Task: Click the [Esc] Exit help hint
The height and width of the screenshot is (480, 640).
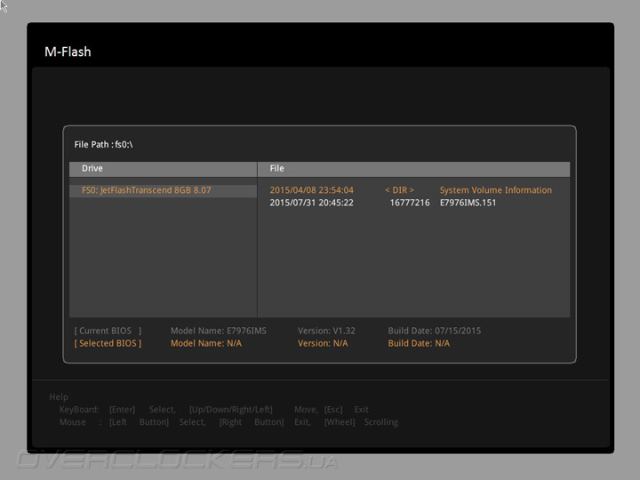Action: [346, 410]
